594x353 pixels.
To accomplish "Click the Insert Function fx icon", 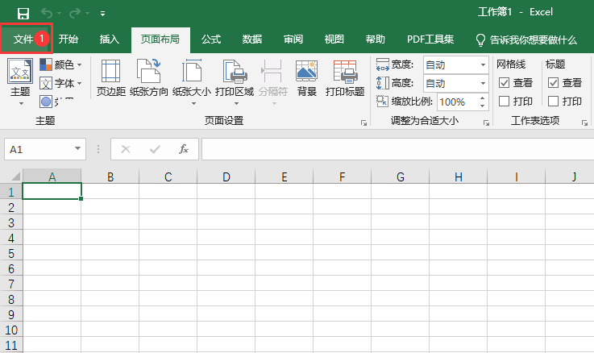I will pos(184,149).
